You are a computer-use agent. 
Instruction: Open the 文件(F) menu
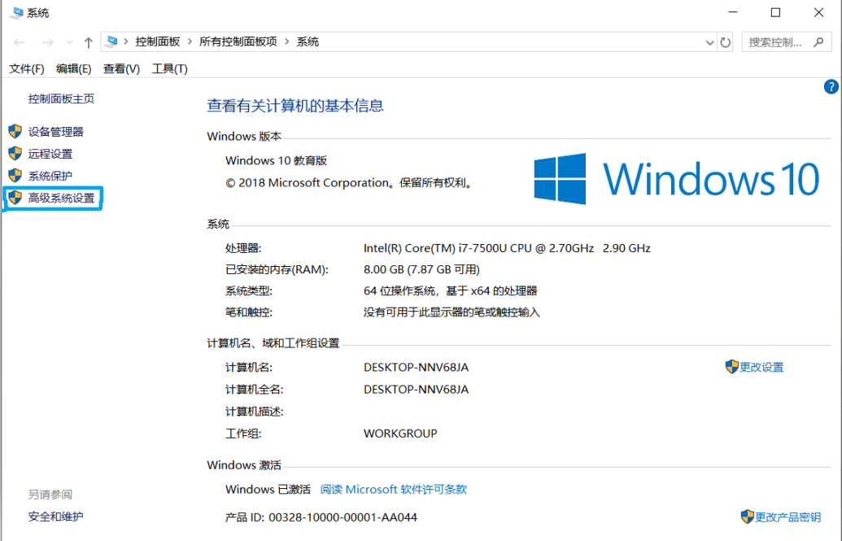(x=26, y=69)
